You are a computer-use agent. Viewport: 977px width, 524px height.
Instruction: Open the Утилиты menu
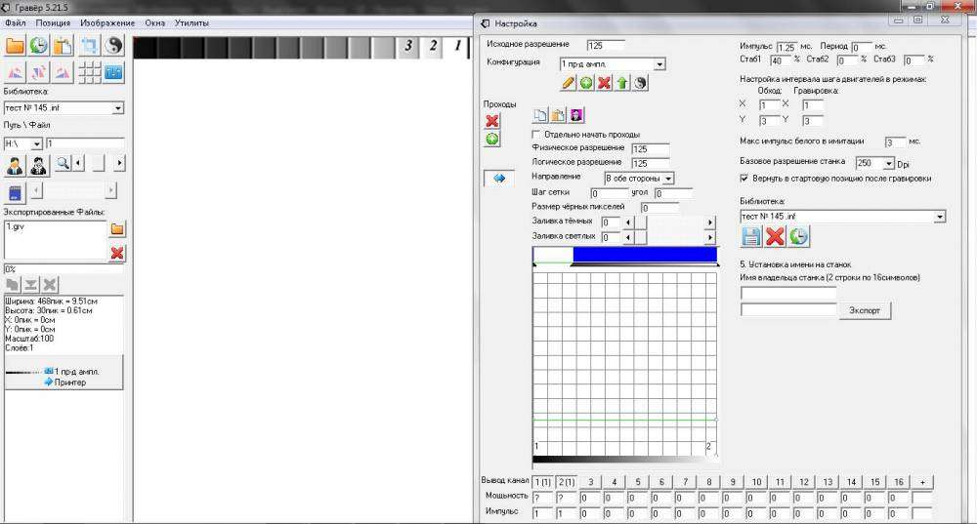point(191,22)
